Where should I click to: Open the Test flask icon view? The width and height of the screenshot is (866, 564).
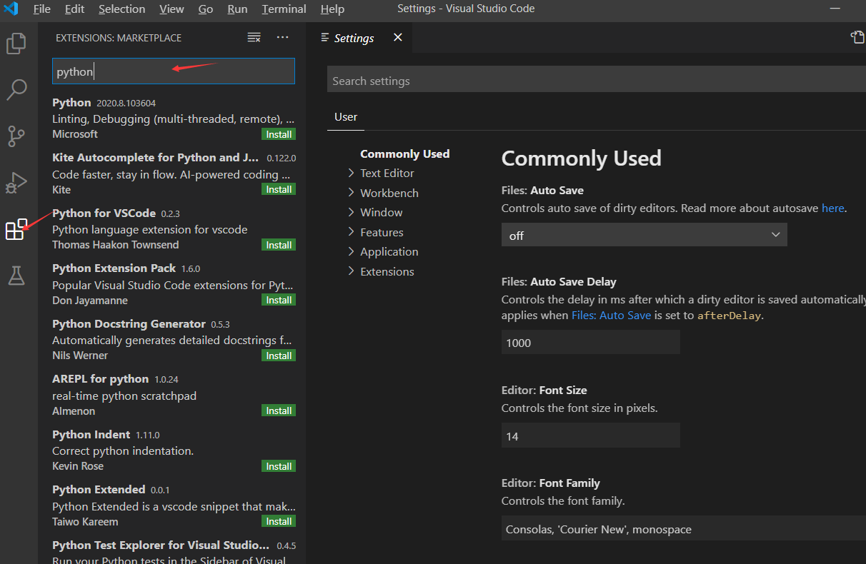point(16,275)
